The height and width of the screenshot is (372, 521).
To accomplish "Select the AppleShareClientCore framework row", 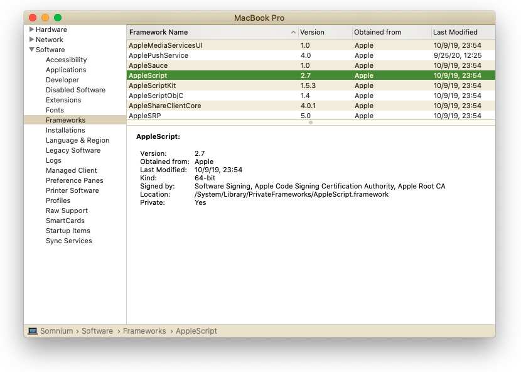I will click(x=164, y=106).
